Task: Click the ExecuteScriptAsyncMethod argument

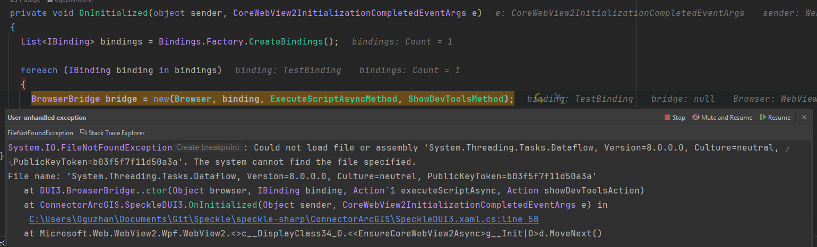Action: pos(333,99)
